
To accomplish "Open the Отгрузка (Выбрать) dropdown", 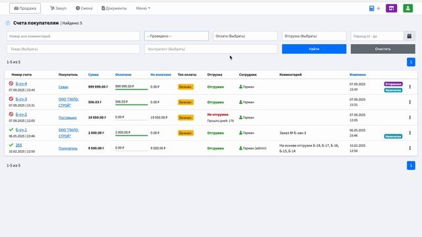I will [x=314, y=36].
